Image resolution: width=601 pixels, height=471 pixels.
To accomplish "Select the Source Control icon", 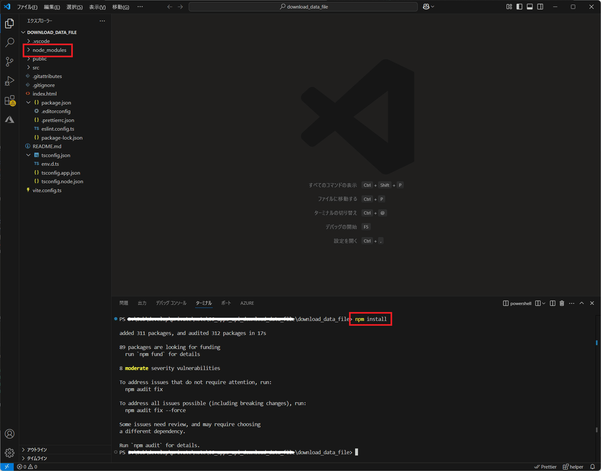I will 9,61.
